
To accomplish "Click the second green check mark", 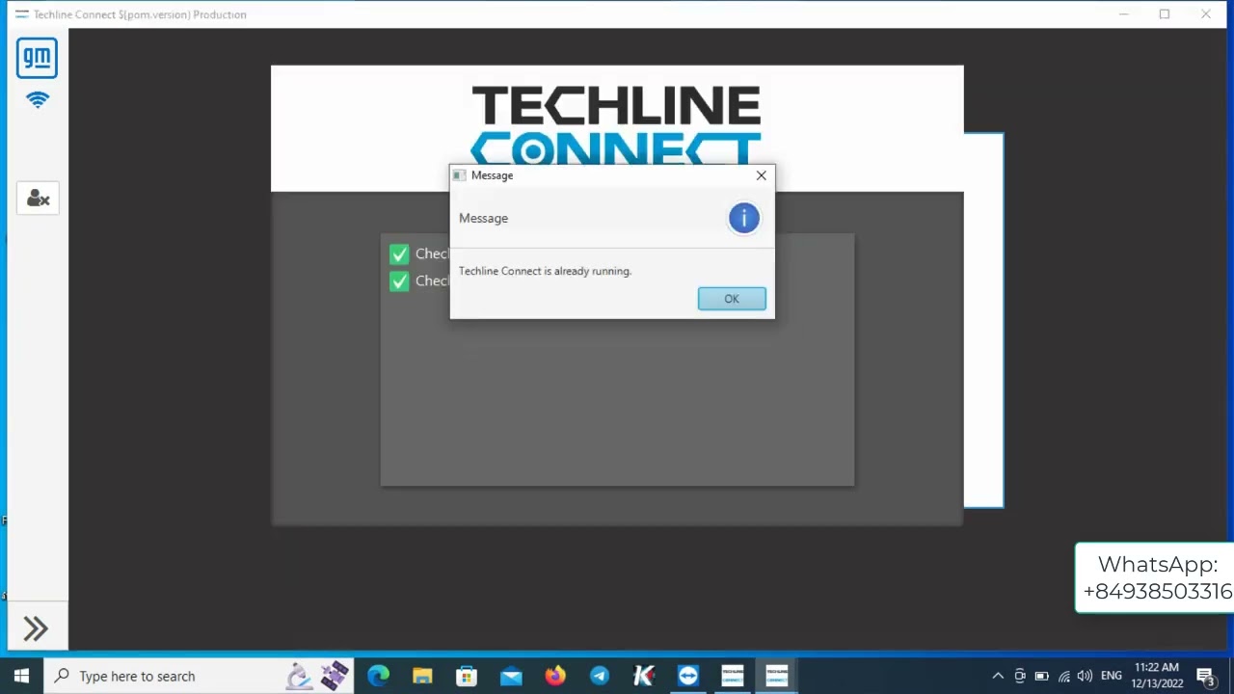I will pyautogui.click(x=399, y=281).
